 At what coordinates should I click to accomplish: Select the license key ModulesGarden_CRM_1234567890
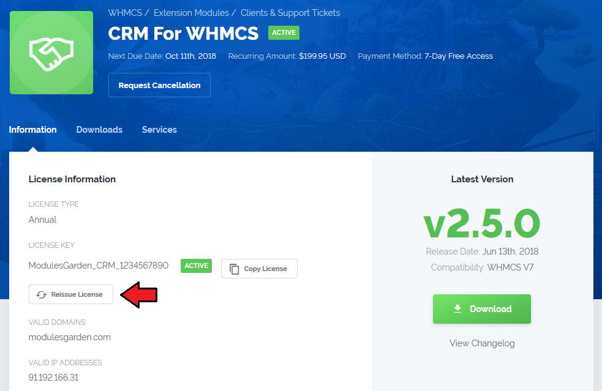(x=98, y=266)
